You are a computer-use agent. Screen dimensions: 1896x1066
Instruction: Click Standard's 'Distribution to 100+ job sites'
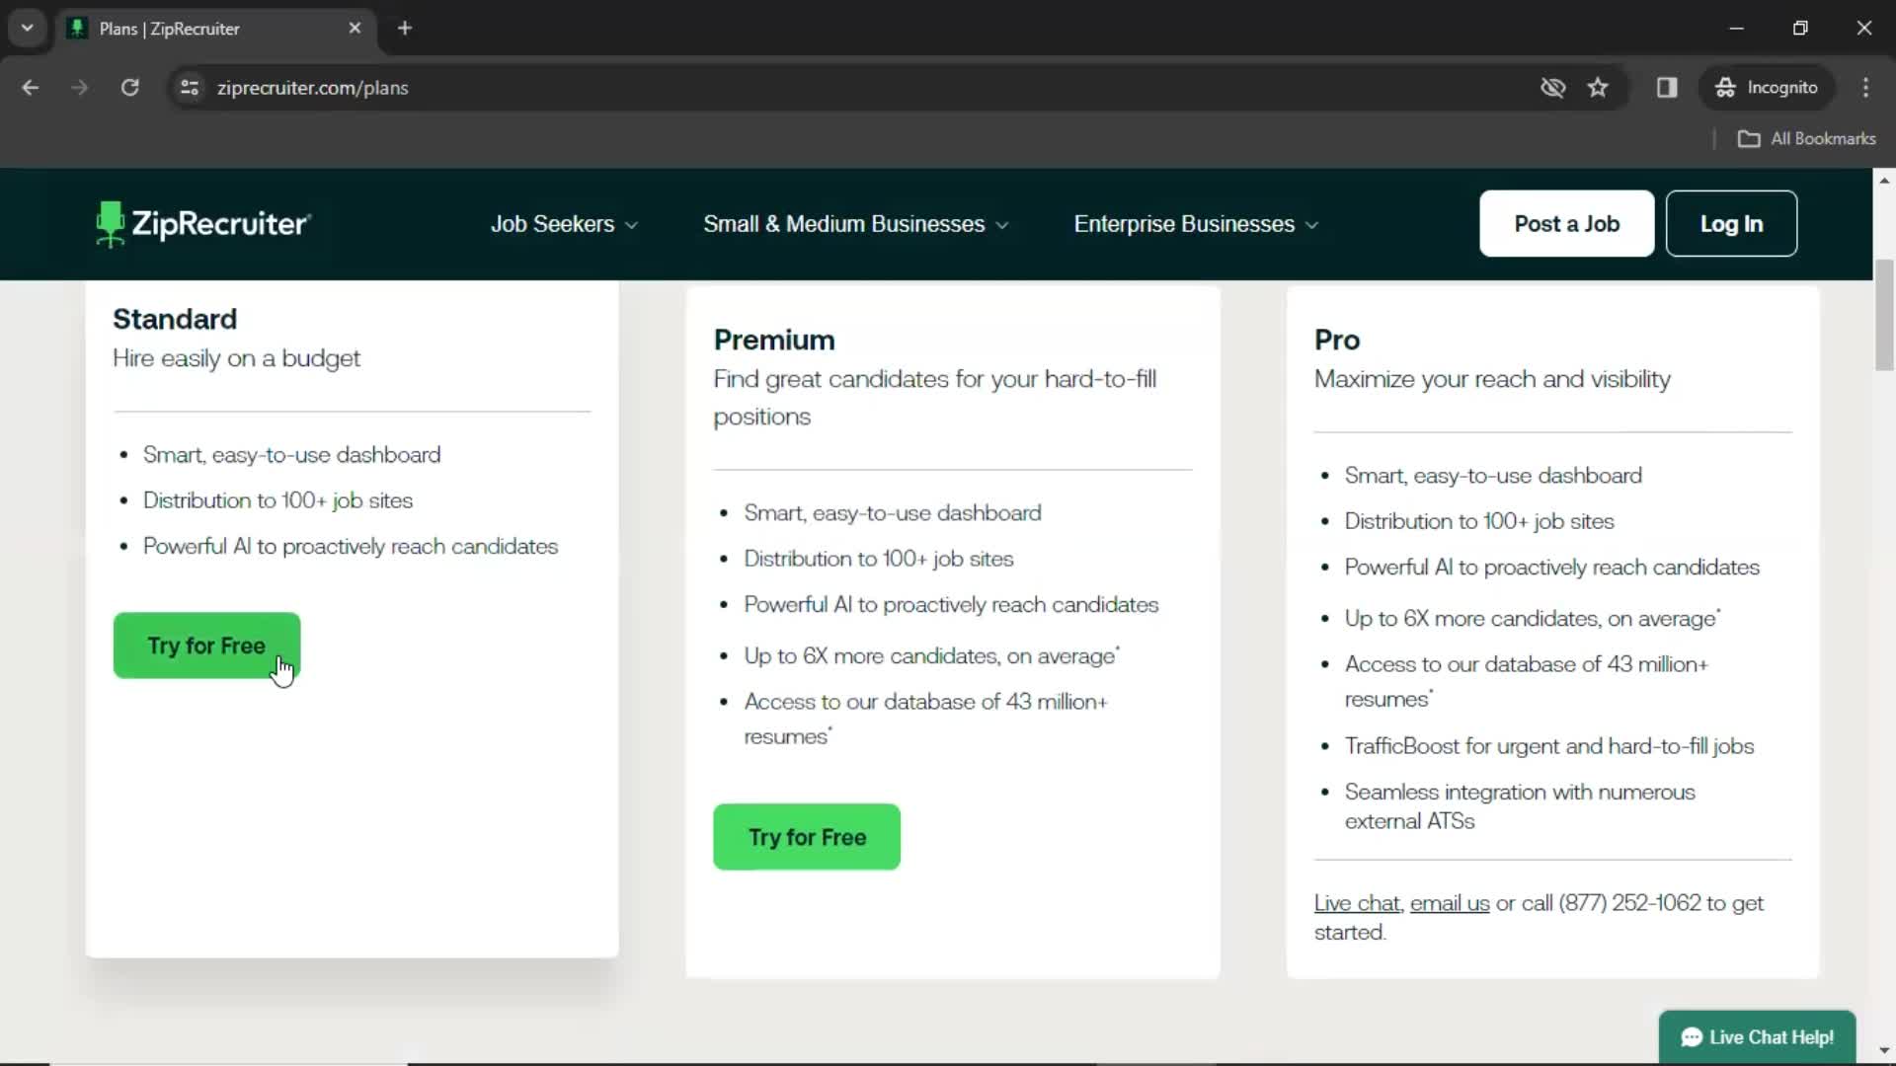tap(277, 500)
